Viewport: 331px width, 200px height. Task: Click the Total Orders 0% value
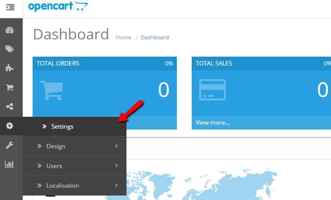pos(169,64)
